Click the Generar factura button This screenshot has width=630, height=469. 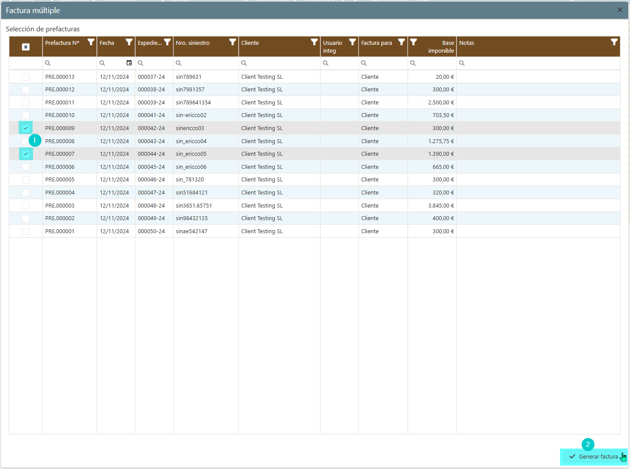[x=594, y=456]
